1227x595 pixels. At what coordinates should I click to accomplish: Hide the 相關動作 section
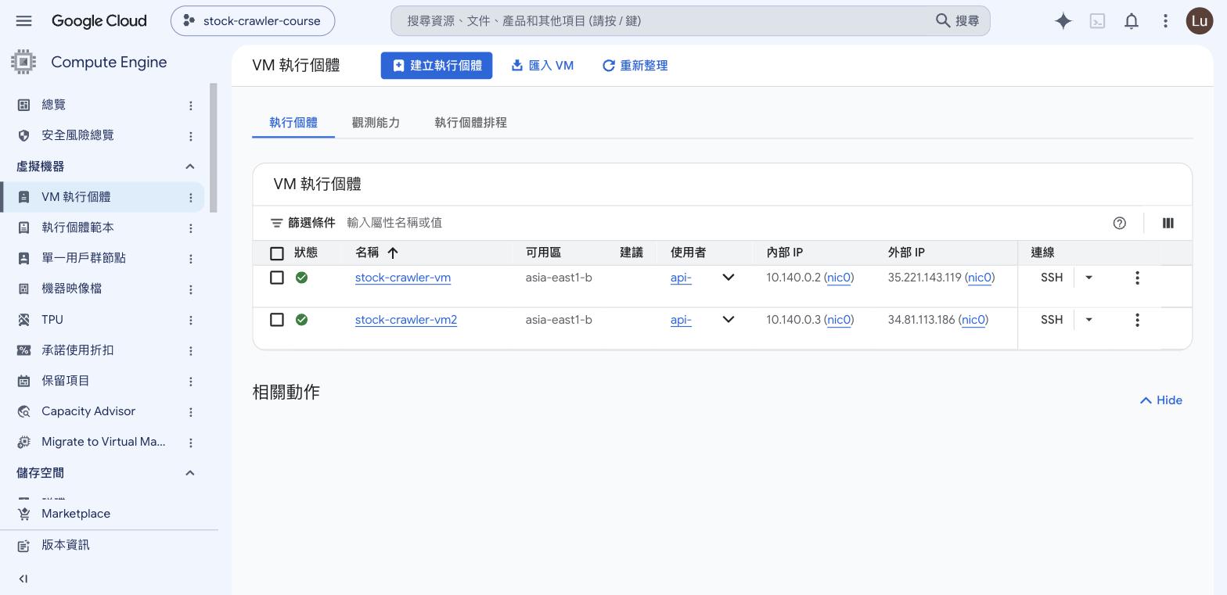(1160, 400)
